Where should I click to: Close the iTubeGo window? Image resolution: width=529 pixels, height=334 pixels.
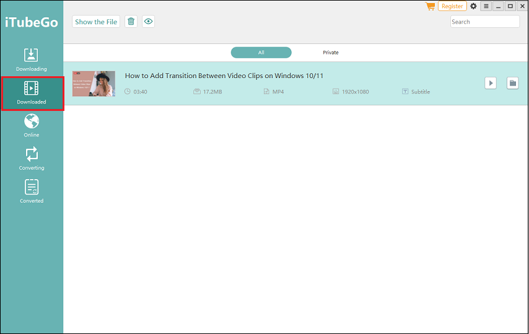(x=522, y=6)
